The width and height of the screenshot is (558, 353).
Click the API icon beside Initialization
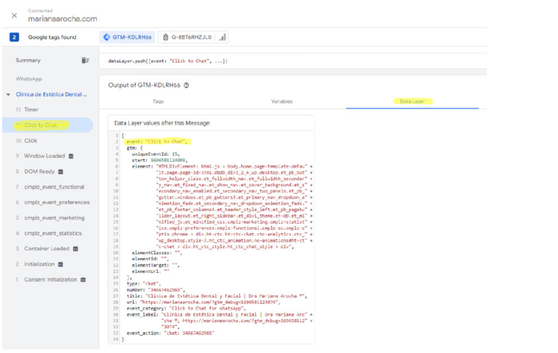(60, 264)
